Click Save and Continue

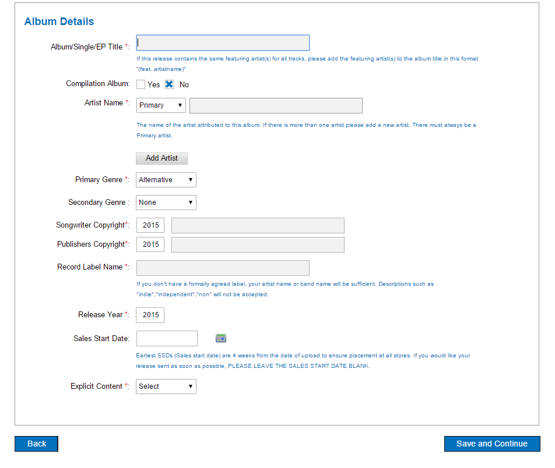(491, 444)
